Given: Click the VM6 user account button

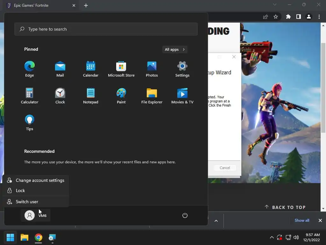Looking at the screenshot, I should pos(36,215).
